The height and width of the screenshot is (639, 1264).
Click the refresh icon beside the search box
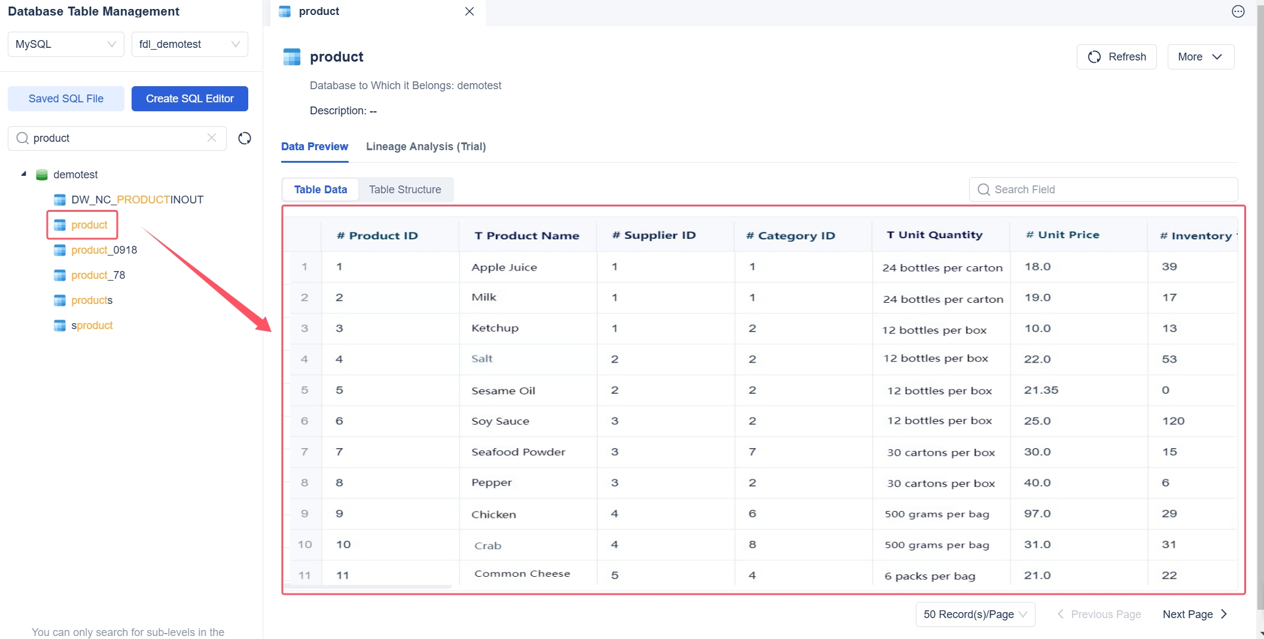pos(244,138)
